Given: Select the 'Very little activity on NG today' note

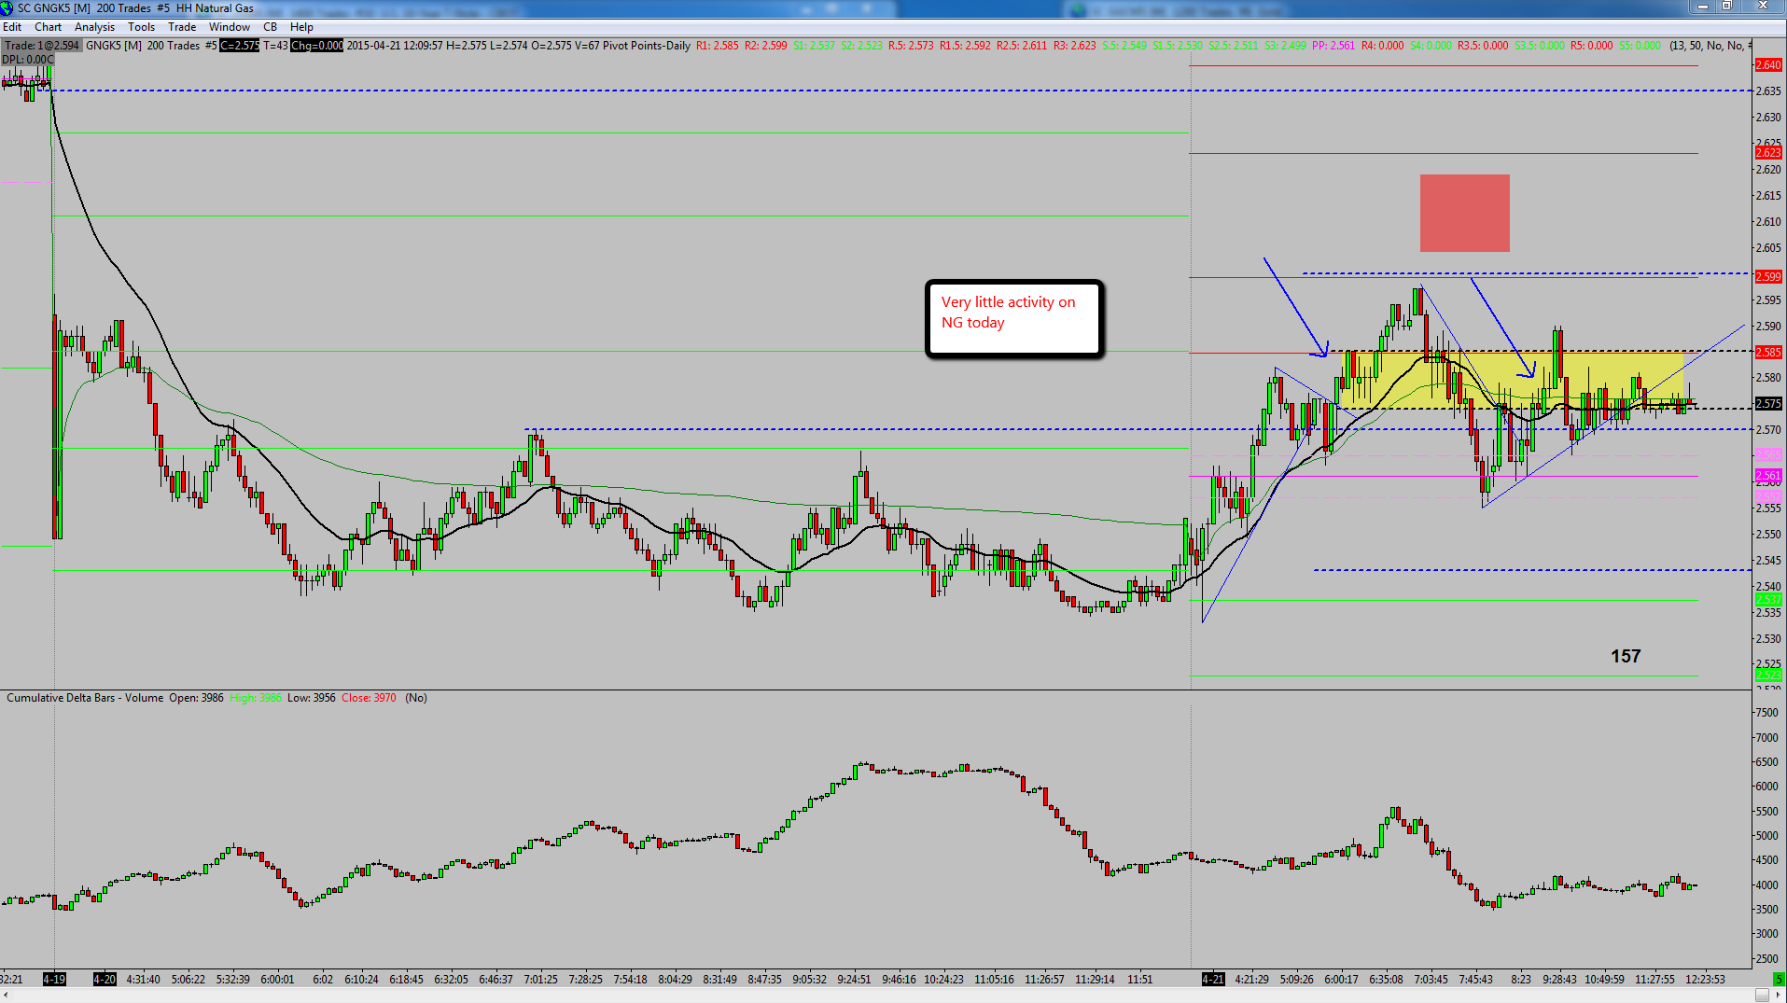Looking at the screenshot, I should click(1015, 319).
